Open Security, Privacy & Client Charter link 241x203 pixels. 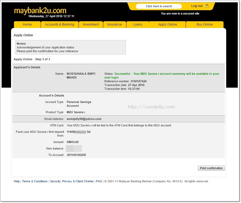pos(72,181)
